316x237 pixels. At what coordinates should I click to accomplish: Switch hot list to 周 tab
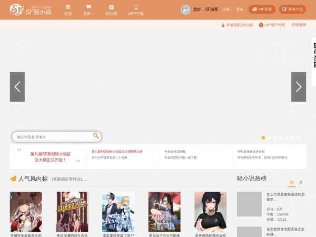click(292, 183)
